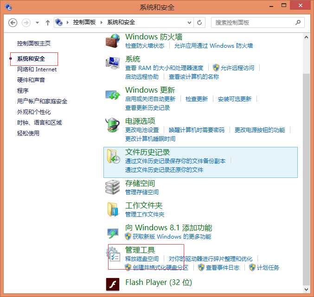Open the recent locations dropdown arrow
The image size is (314, 297).
point(37,23)
